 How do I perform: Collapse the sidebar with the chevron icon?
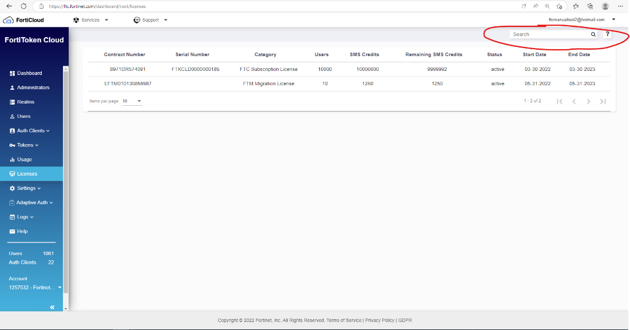click(x=52, y=307)
